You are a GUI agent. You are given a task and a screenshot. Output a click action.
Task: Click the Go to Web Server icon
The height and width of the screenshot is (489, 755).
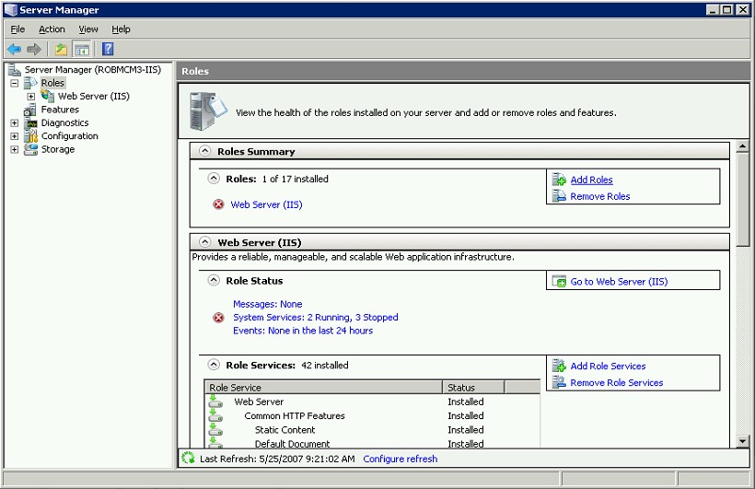(559, 282)
